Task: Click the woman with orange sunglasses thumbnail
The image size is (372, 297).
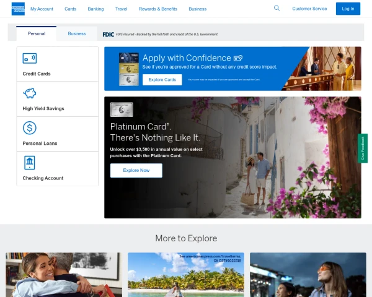Action: coord(308,275)
